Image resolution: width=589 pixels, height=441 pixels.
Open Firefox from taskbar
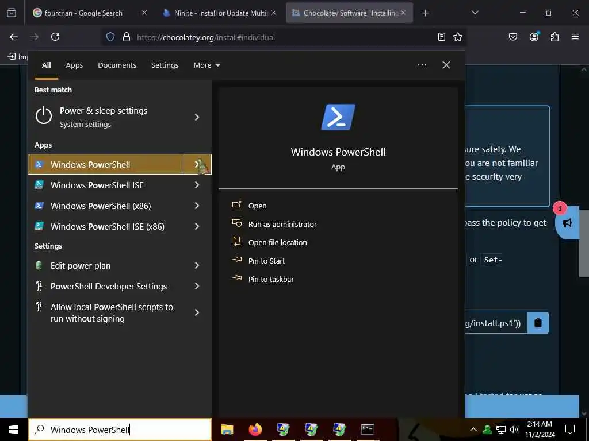pyautogui.click(x=255, y=430)
